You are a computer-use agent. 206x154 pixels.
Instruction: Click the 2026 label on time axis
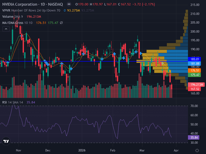pos(82,150)
